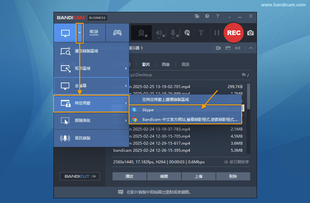
Task: Select file 2025-02-24 13-19-37-783.mp4
Action: click(178, 129)
